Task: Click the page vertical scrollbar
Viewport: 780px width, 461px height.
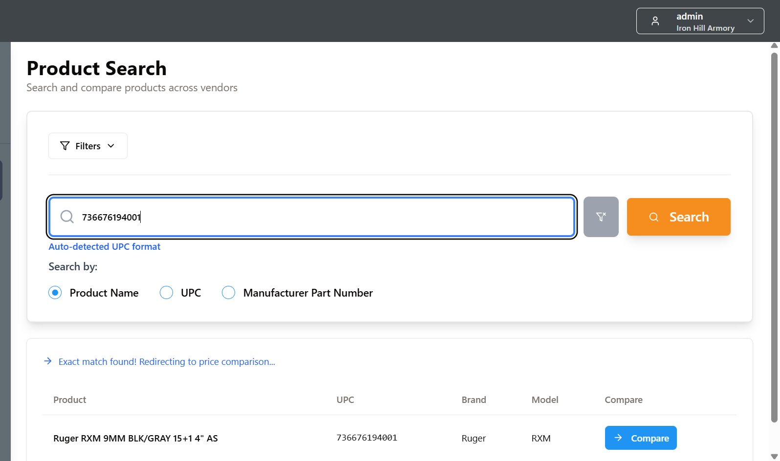Action: coord(774,237)
